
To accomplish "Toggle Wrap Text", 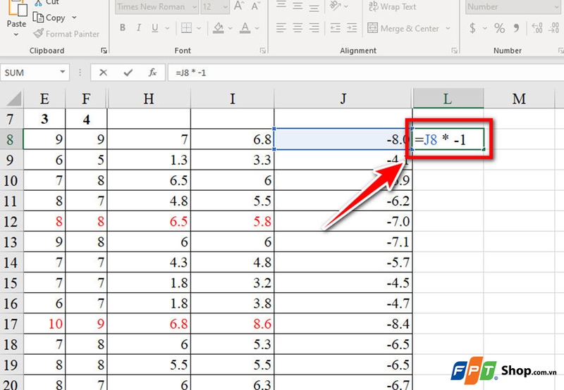I will [x=392, y=6].
